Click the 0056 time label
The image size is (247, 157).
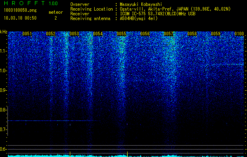[x=145, y=34]
